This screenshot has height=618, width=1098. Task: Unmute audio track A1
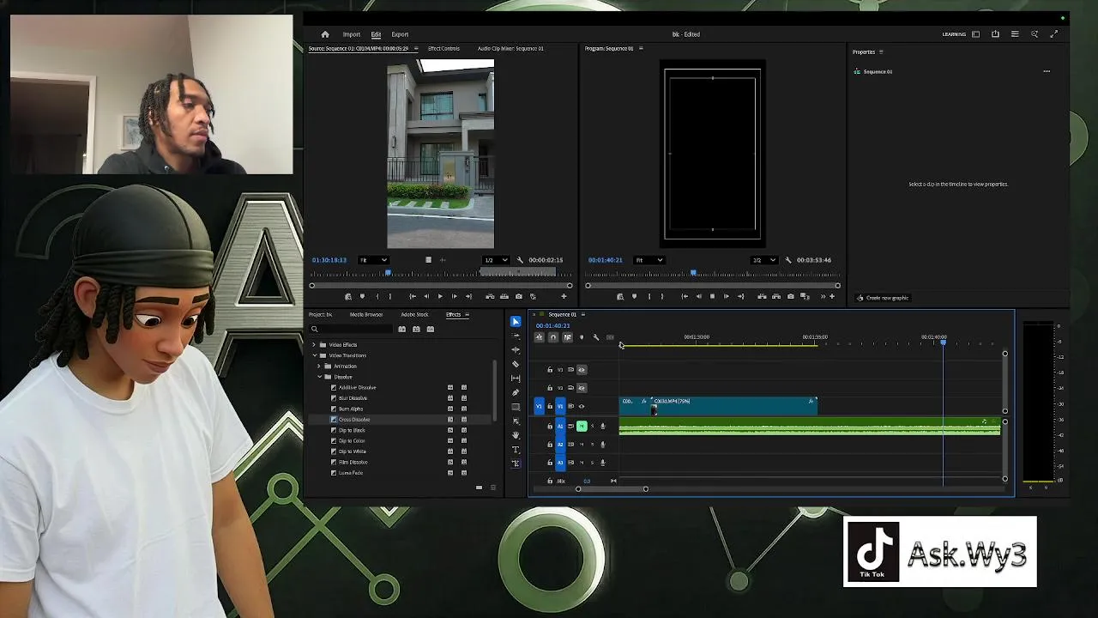(582, 426)
